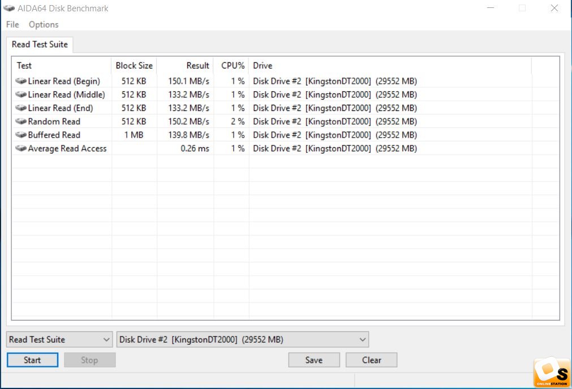Image resolution: width=572 pixels, height=389 pixels.
Task: Sort by the Result column header
Action: coord(186,66)
